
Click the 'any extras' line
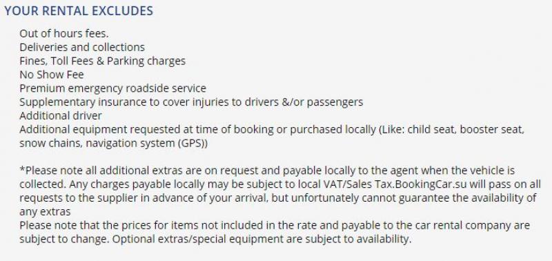(45, 212)
